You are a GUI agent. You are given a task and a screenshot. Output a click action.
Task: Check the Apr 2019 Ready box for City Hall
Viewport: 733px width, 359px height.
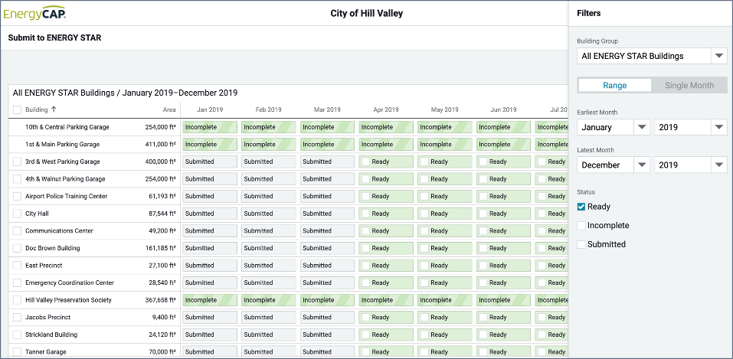coord(365,214)
